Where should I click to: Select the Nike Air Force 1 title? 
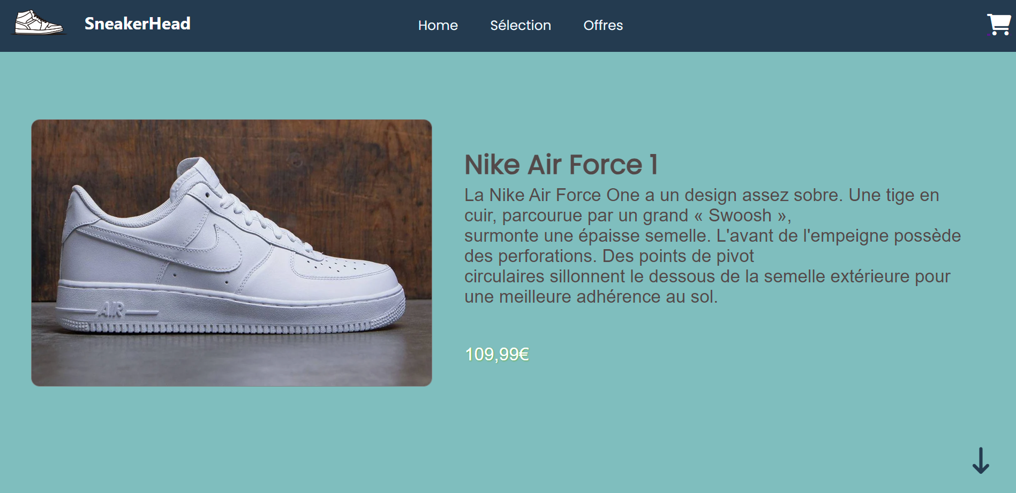[561, 164]
